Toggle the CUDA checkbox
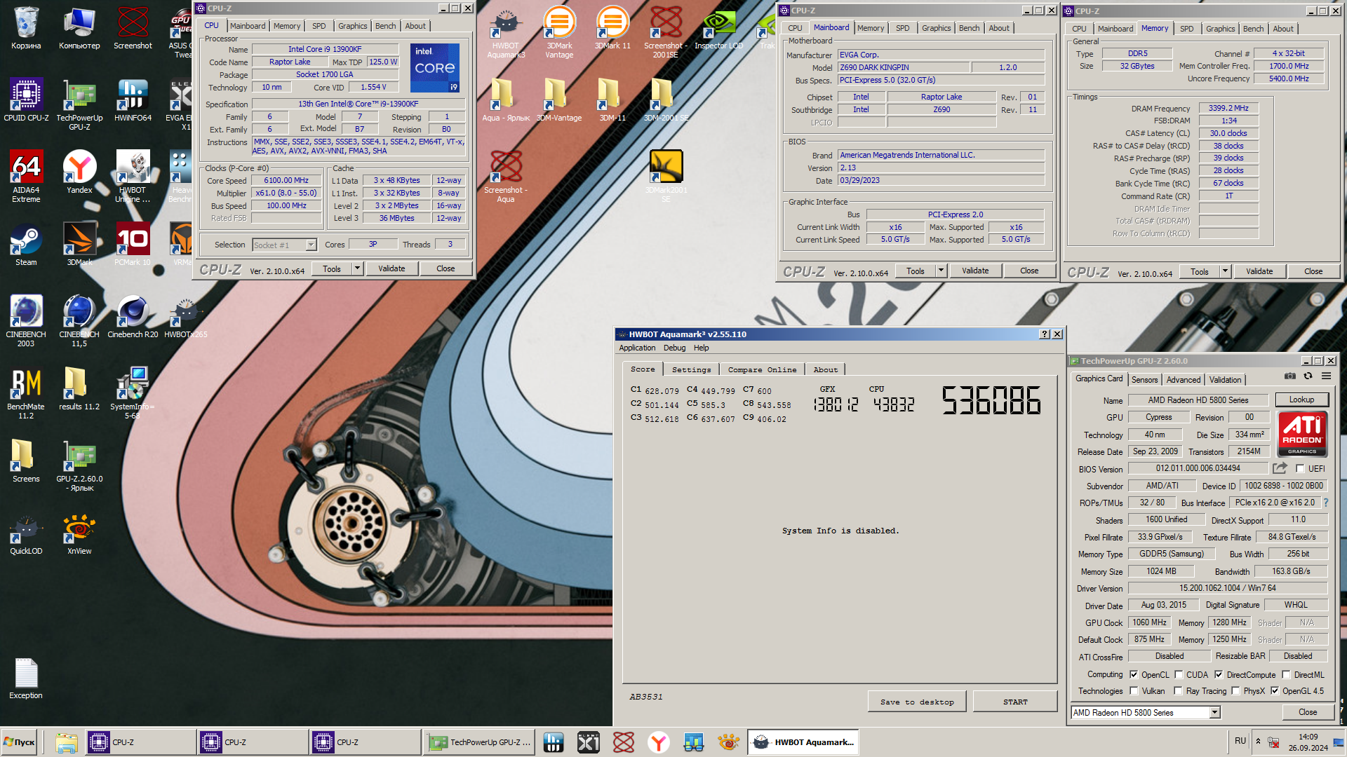Viewport: 1347px width, 757px height. [1179, 675]
